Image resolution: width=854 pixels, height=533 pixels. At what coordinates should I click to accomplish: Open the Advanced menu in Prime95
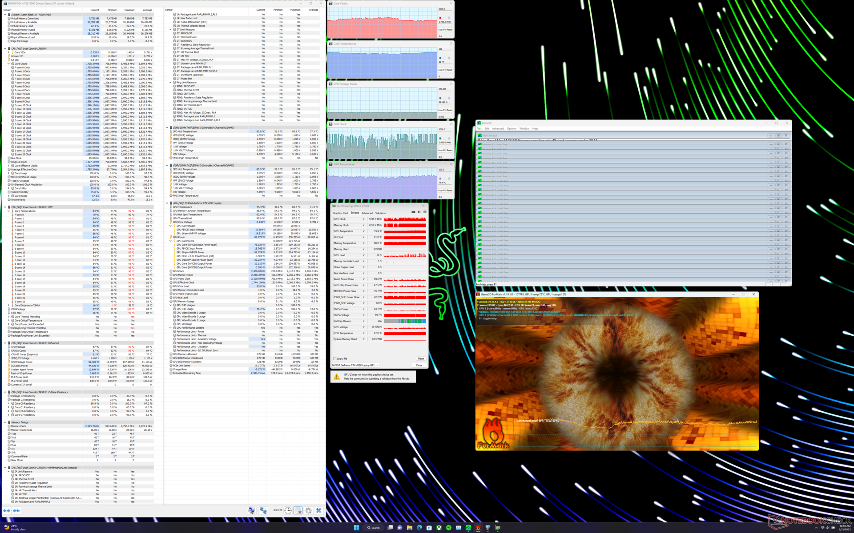(x=498, y=128)
